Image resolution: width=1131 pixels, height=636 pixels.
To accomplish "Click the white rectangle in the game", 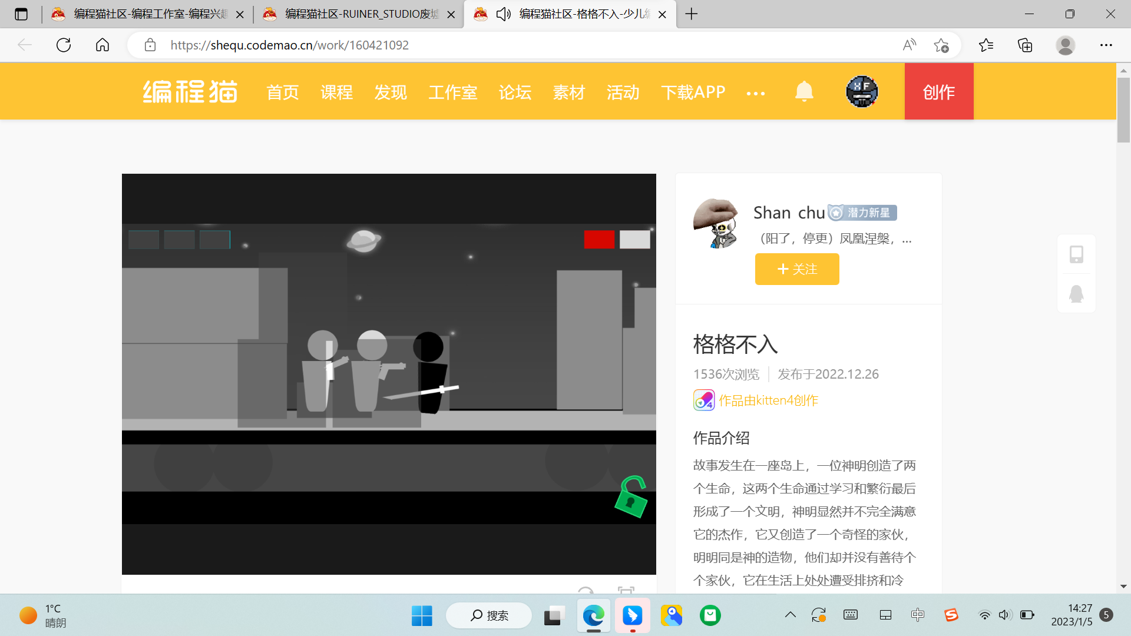I will [x=635, y=239].
